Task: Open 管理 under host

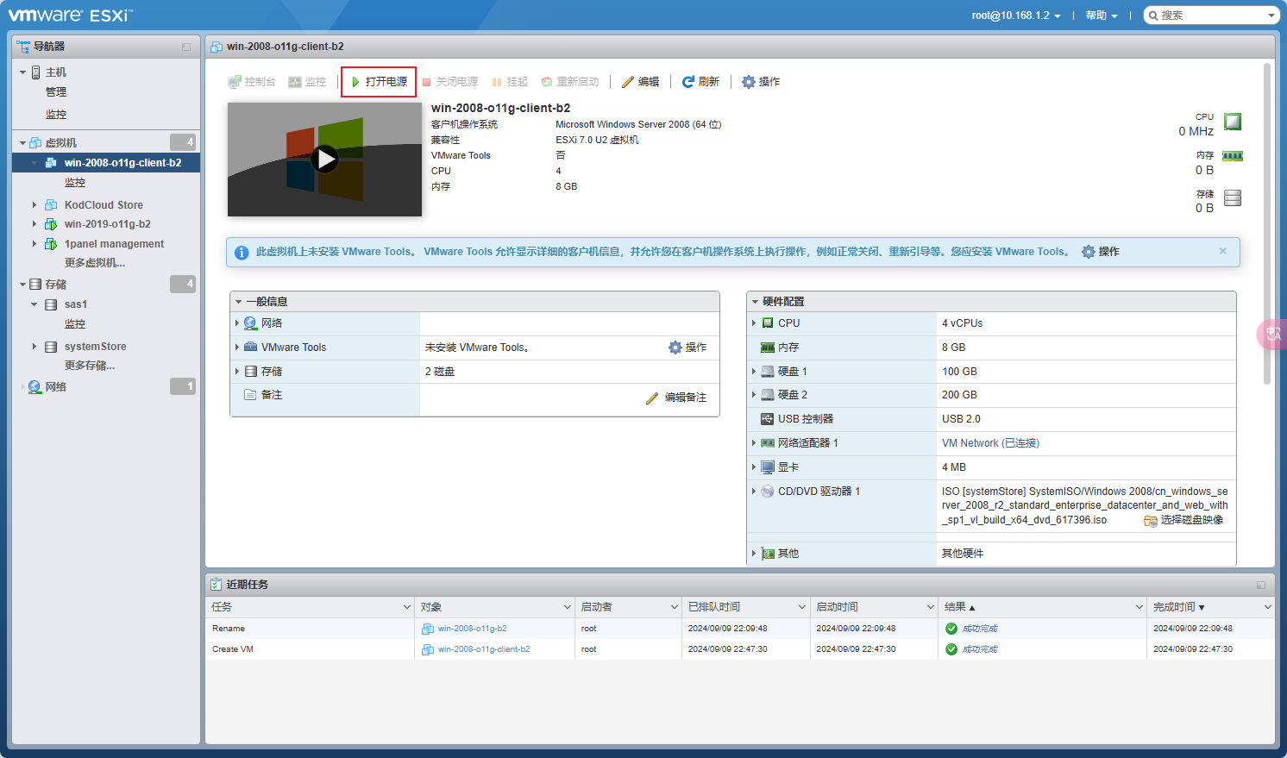Action: point(56,92)
